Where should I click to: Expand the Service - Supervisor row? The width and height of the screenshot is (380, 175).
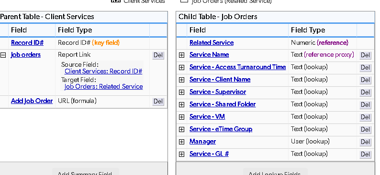pyautogui.click(x=181, y=92)
